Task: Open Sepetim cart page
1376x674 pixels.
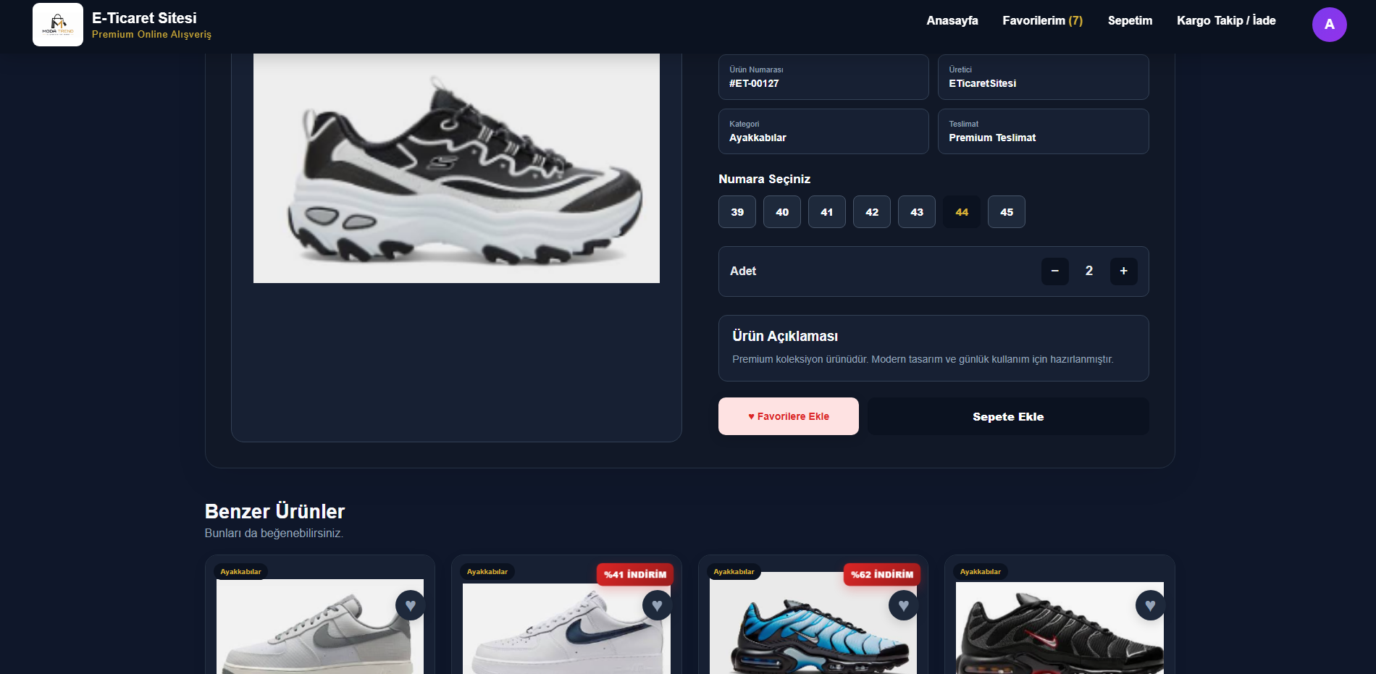Action: [x=1130, y=20]
